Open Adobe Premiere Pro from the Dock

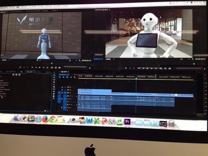pyautogui.click(x=128, y=122)
